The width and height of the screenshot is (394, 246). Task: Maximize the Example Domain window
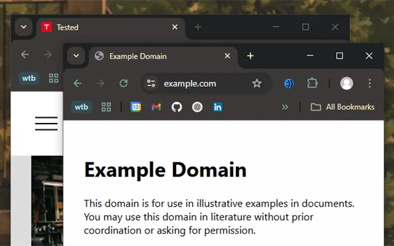(339, 56)
